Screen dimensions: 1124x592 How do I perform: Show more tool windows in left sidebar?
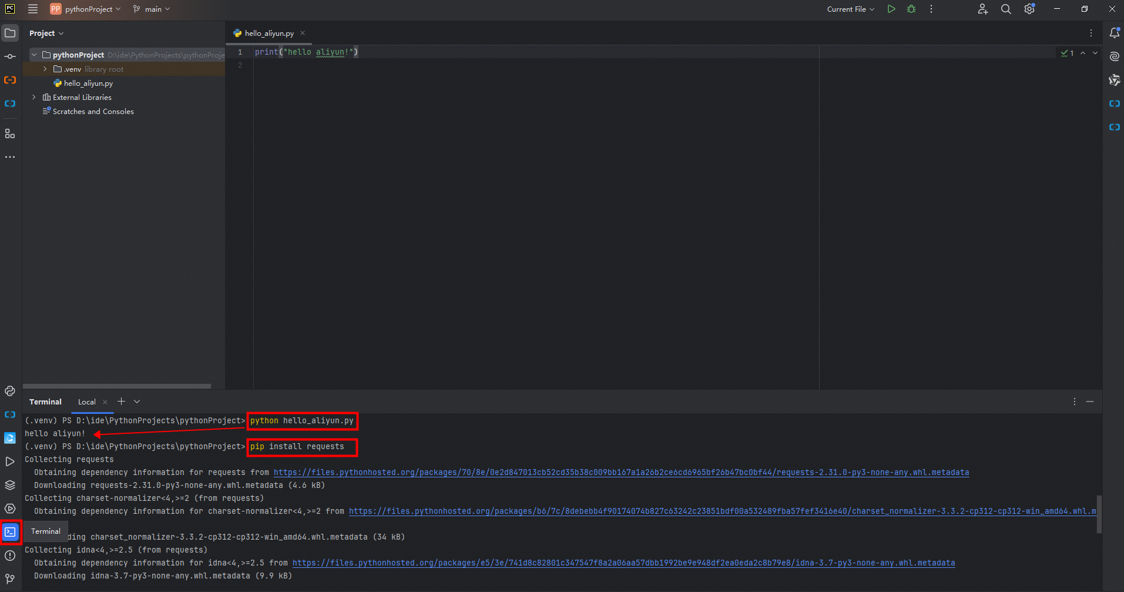[10, 157]
